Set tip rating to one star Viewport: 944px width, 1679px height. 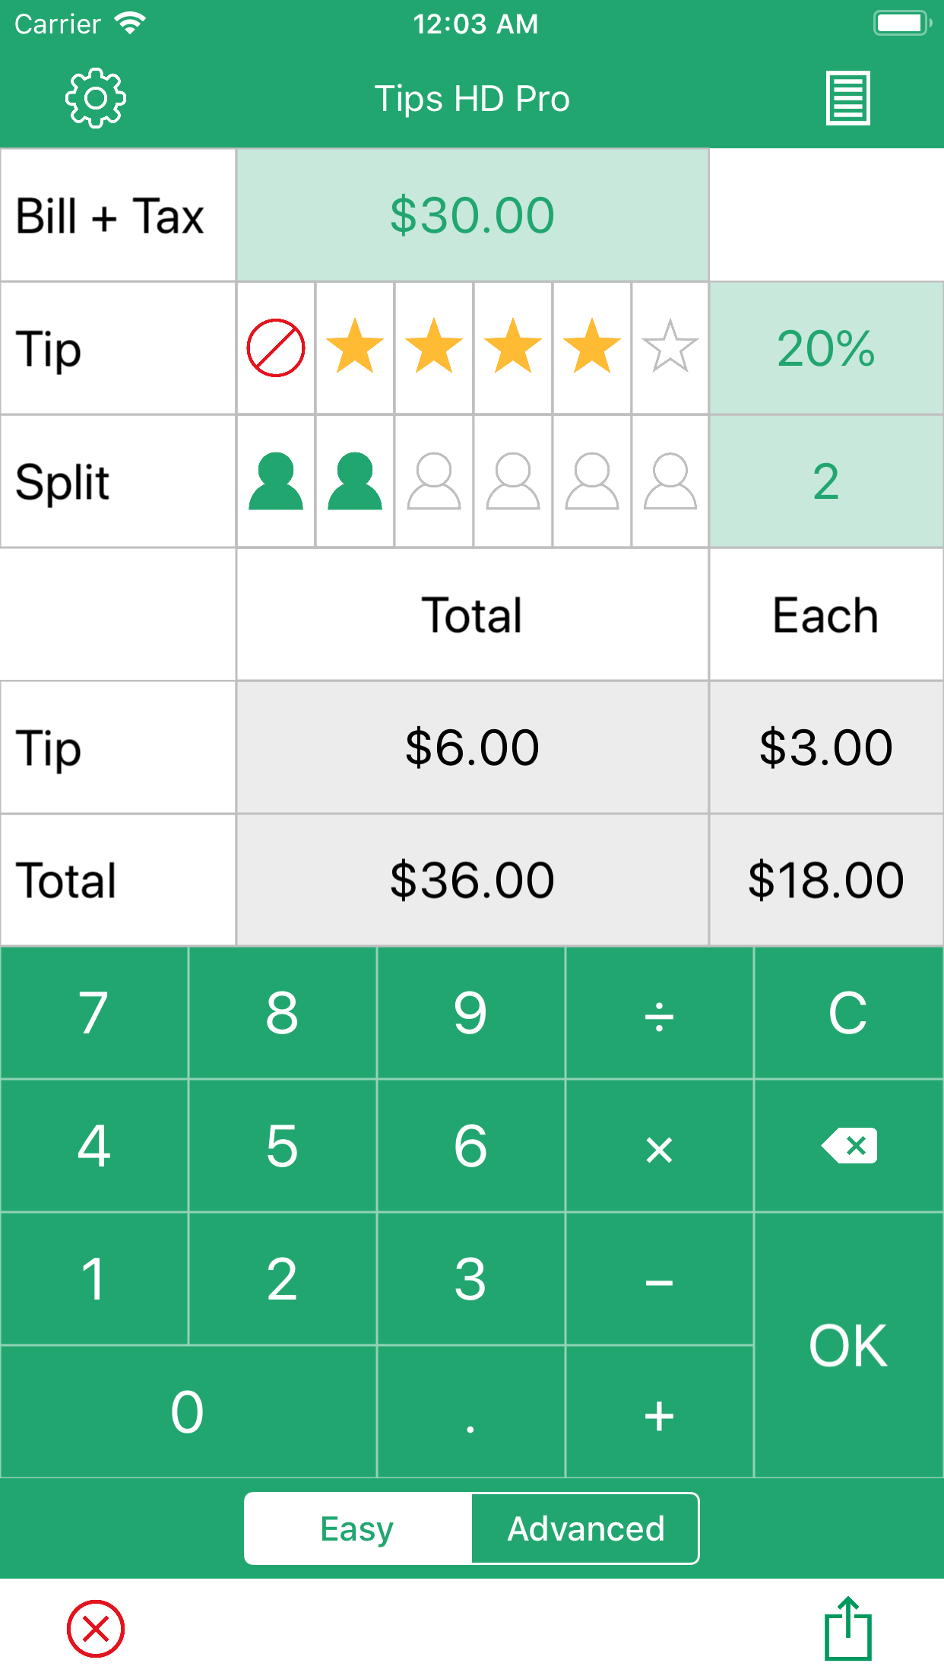(355, 348)
